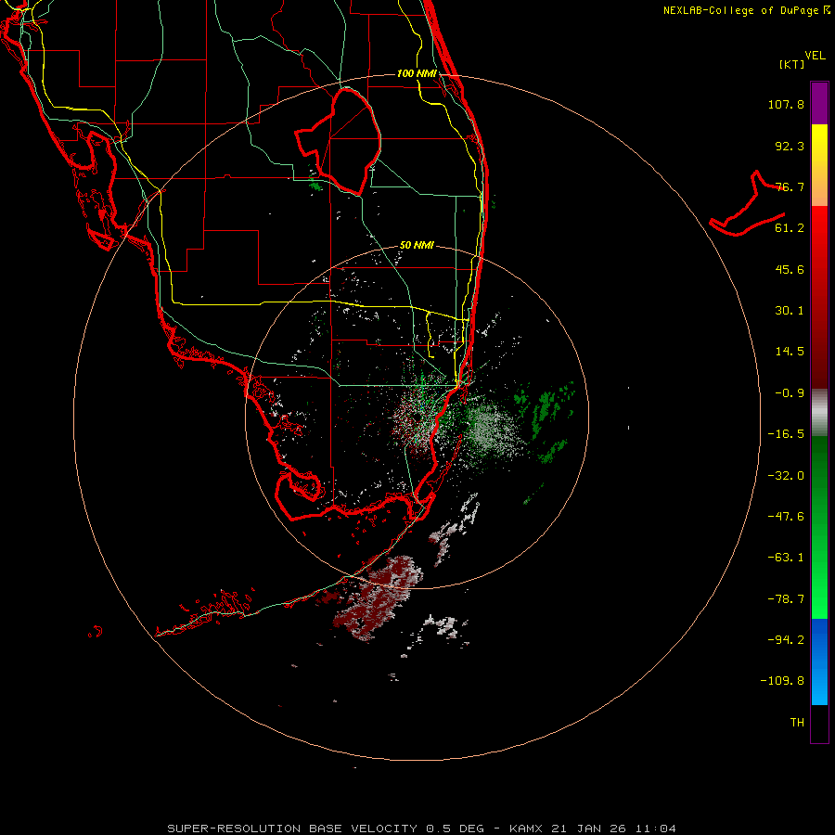This screenshot has width=835, height=835.
Task: Click the 50 NMI range ring label
Action: [x=417, y=246]
